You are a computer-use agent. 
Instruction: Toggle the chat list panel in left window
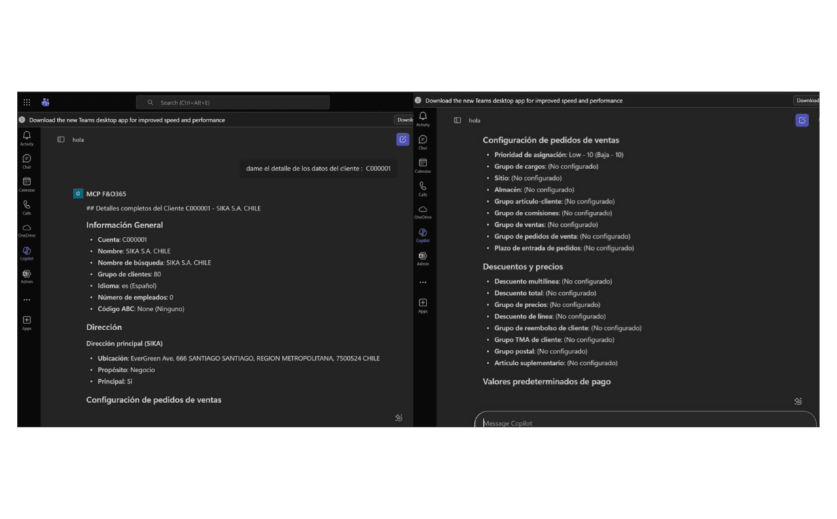point(61,139)
